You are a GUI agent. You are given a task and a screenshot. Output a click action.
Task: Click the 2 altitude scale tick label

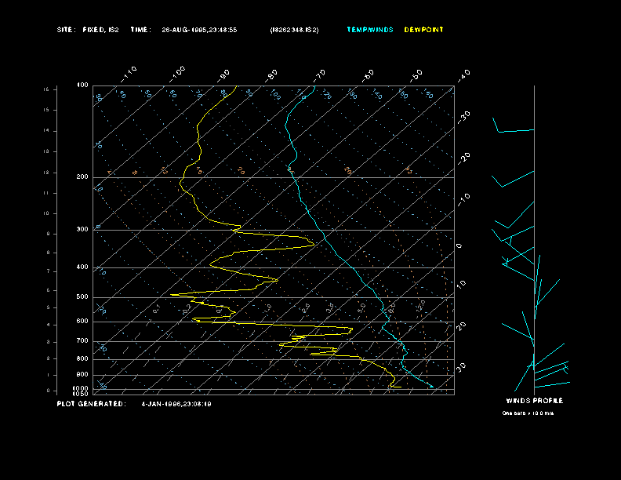tap(49, 358)
